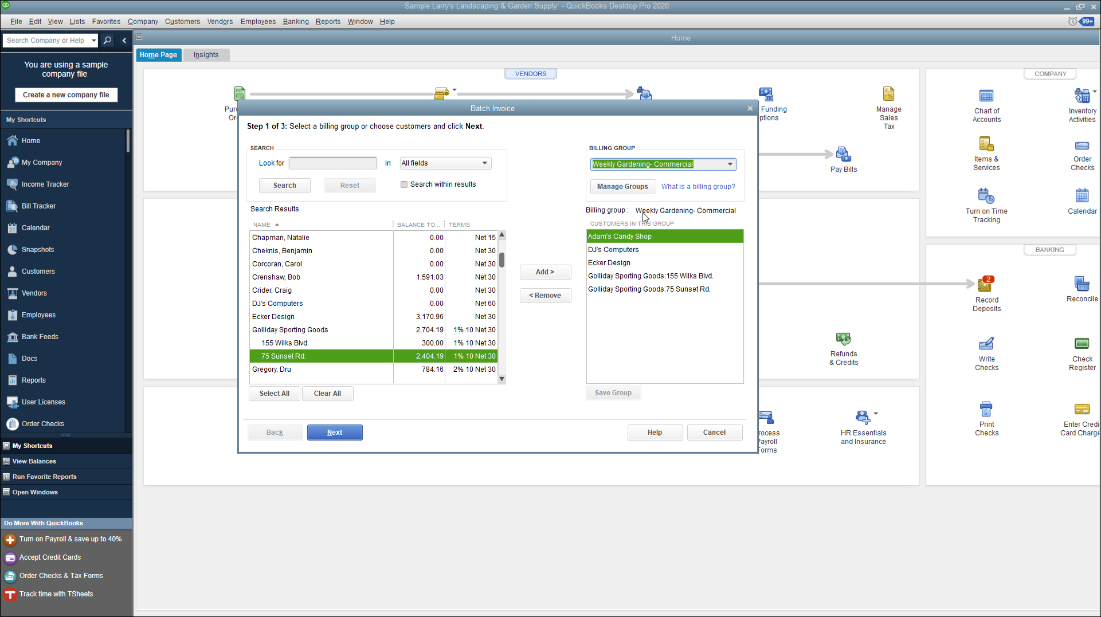Open Docs shortcut in sidebar
1101x617 pixels.
29,359
